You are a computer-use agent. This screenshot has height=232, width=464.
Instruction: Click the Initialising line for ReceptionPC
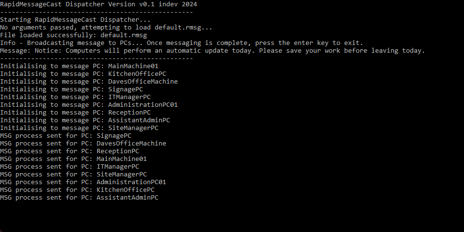pos(75,113)
